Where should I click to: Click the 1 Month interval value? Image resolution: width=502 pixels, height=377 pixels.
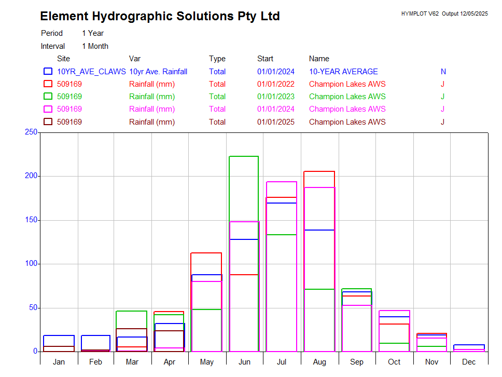(x=95, y=46)
